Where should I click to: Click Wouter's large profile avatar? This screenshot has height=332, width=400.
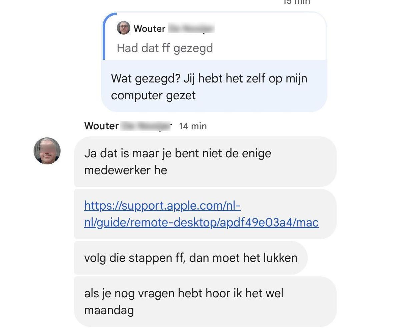click(47, 151)
